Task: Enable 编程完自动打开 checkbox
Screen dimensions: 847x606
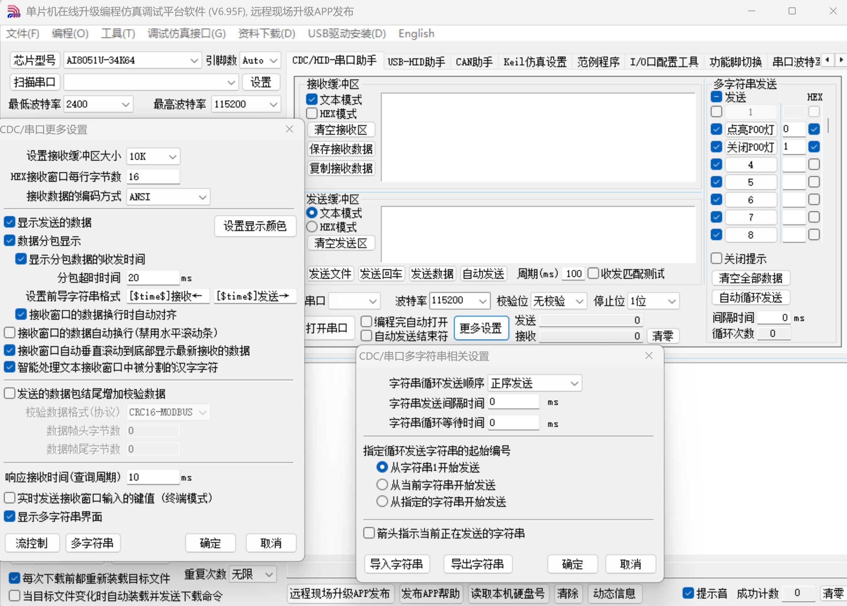Action: coord(367,321)
